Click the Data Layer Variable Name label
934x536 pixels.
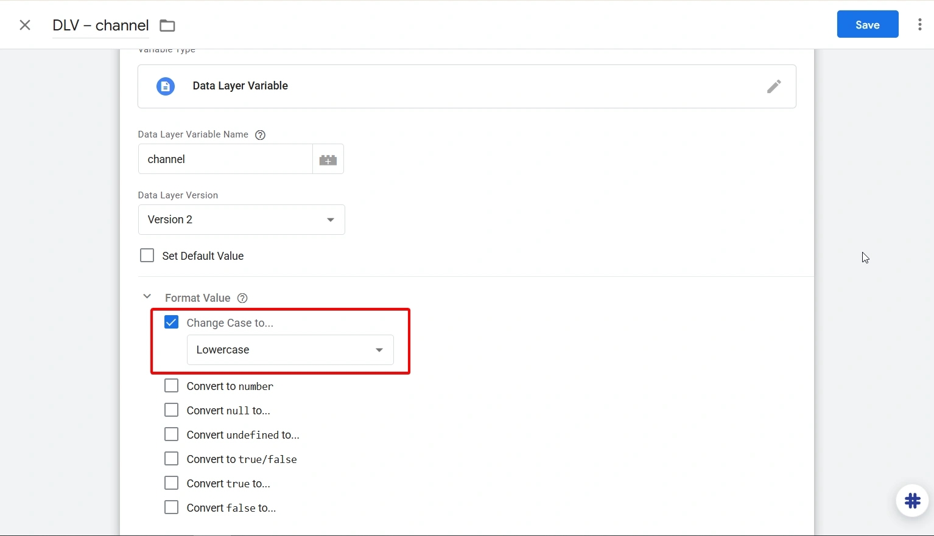click(193, 134)
